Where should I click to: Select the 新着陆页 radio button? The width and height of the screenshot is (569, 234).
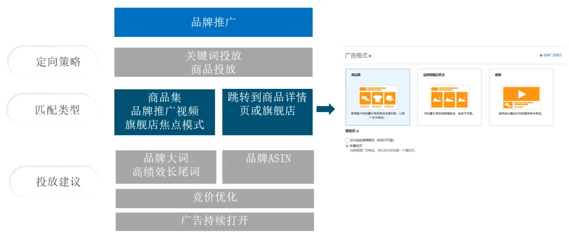point(347,146)
